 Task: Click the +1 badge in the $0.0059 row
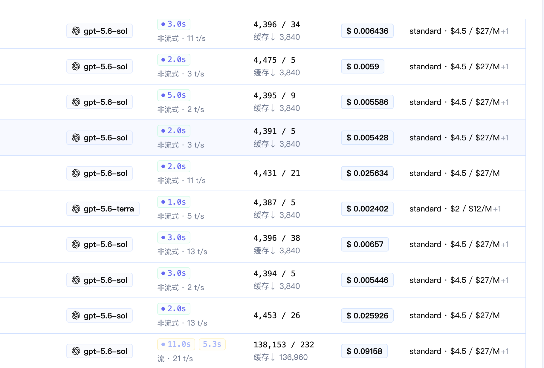[x=505, y=67]
